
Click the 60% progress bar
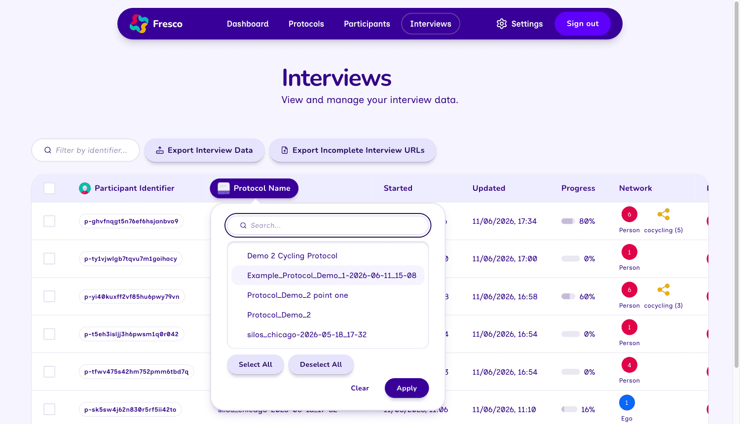568,297
